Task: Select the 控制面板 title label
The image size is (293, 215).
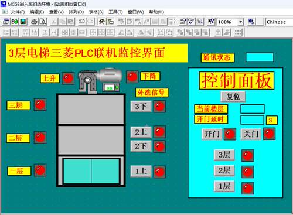Action: [237, 81]
